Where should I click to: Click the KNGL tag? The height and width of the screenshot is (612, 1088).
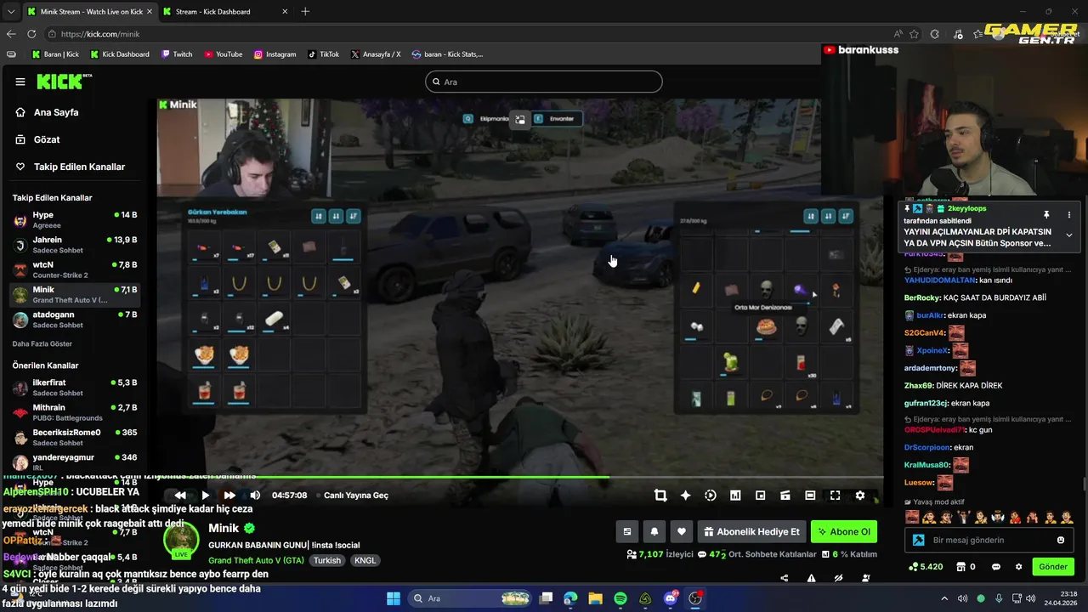(365, 561)
